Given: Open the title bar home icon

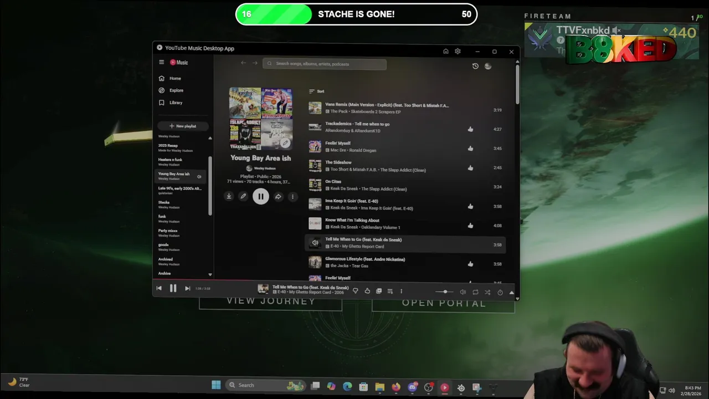Looking at the screenshot, I should pos(445,52).
